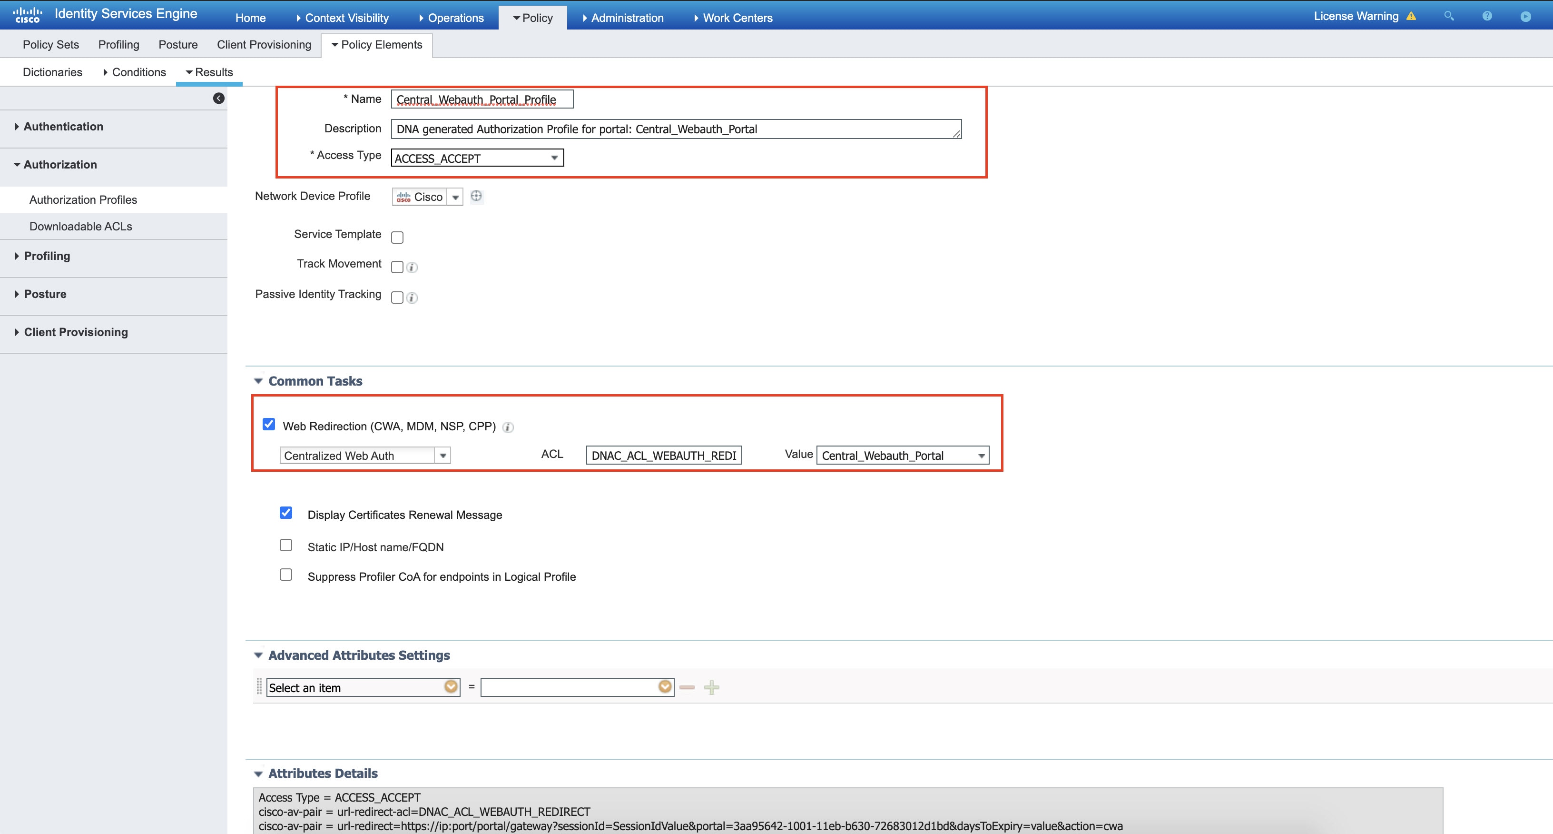Open the Value Central_Webauth_Portal dropdown
This screenshot has width=1553, height=834.
click(903, 455)
